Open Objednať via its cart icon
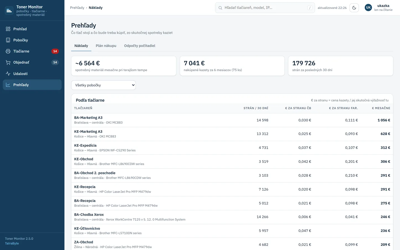Viewport: 400px width, 250px height. click(8, 62)
